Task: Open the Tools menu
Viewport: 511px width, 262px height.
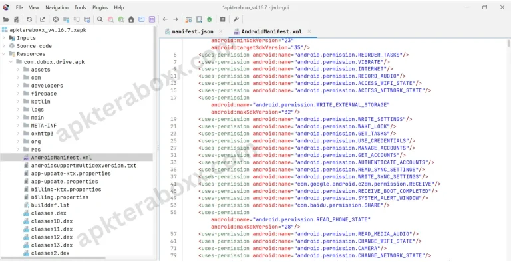Action: pos(80,7)
